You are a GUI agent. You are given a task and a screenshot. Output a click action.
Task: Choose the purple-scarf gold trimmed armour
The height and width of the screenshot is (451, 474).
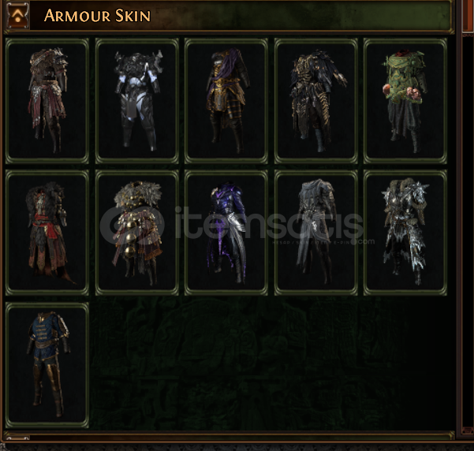(226, 101)
